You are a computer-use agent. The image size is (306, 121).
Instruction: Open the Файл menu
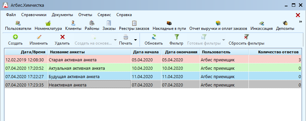[x=11, y=15]
